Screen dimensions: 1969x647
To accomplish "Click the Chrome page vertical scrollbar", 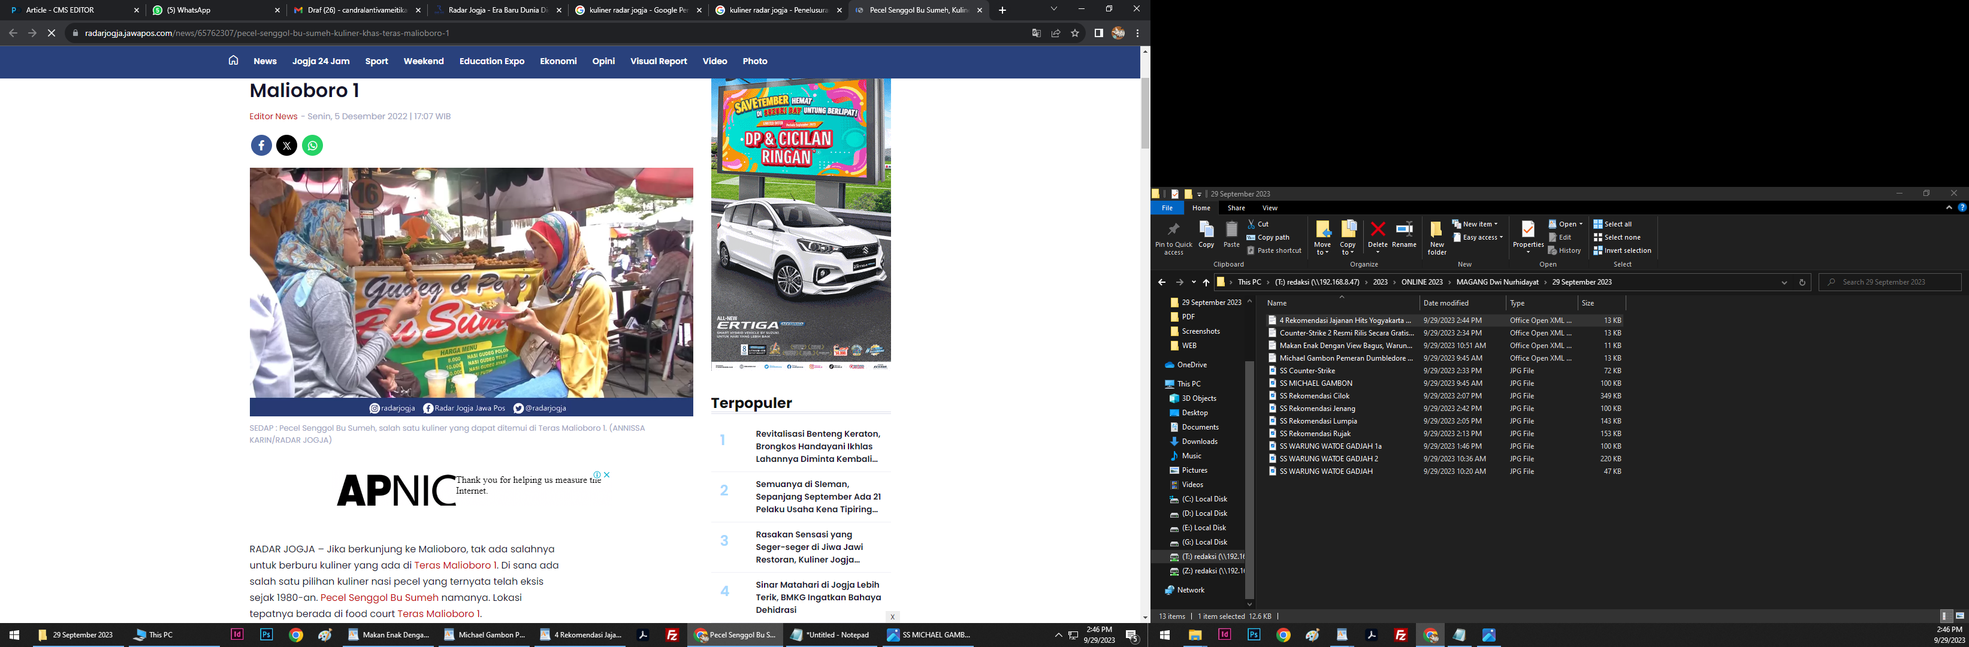I will (1144, 113).
